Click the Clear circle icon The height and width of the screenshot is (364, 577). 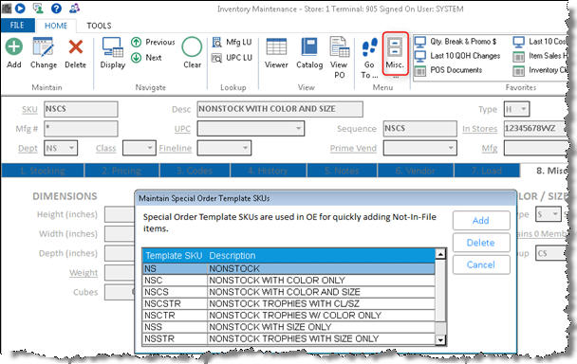[x=192, y=47]
